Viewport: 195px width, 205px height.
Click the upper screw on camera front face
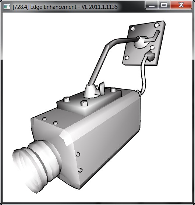pyautogui.click(x=78, y=154)
